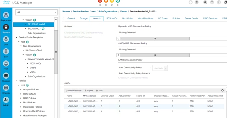Open the Admin section in sidebar
Image resolution: width=227 pixels, height=118 pixels.
tap(6, 102)
